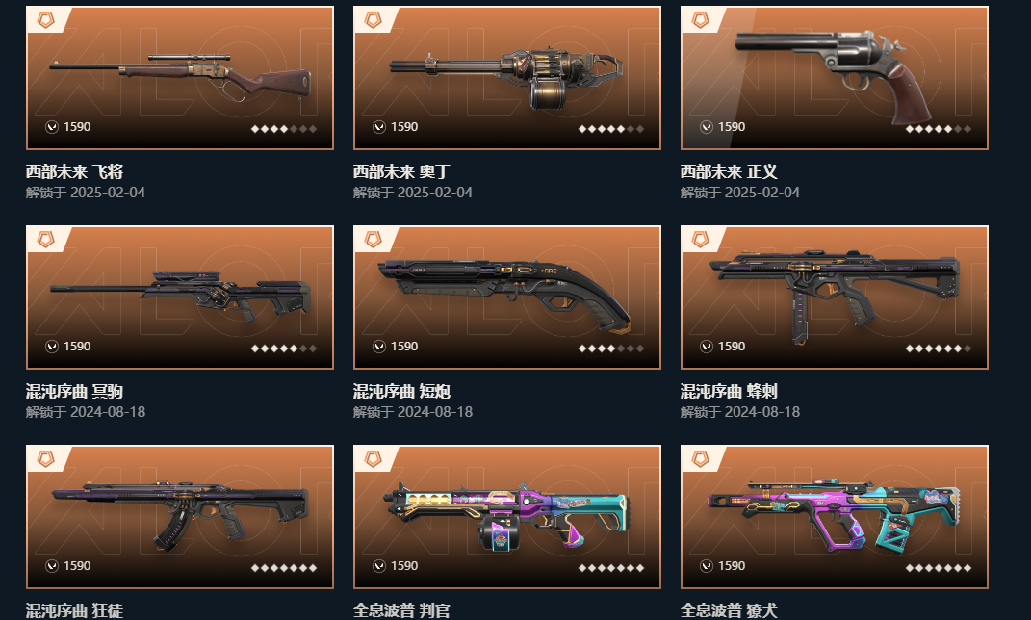Click upgrade level diamonds on 混沌序曲 狂徒 card
This screenshot has width=1031, height=620.
[284, 567]
